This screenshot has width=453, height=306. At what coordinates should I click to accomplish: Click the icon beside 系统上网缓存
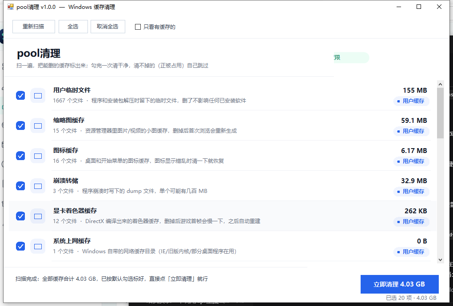[x=38, y=246]
